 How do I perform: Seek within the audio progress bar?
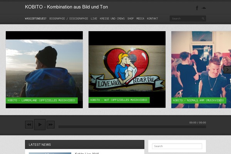coord(132,127)
